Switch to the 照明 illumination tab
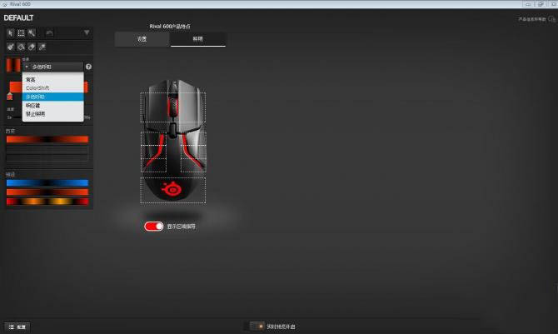The height and width of the screenshot is (334, 558). (198, 39)
